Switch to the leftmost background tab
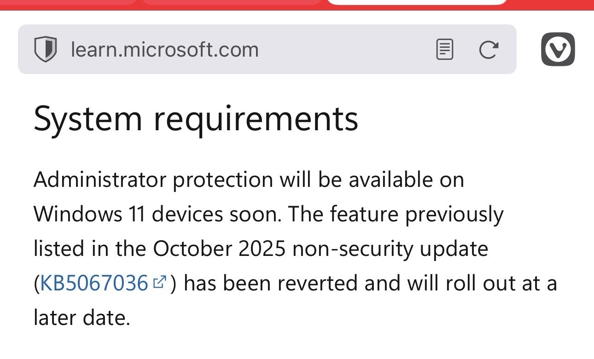594x359 pixels. [x=68, y=2]
